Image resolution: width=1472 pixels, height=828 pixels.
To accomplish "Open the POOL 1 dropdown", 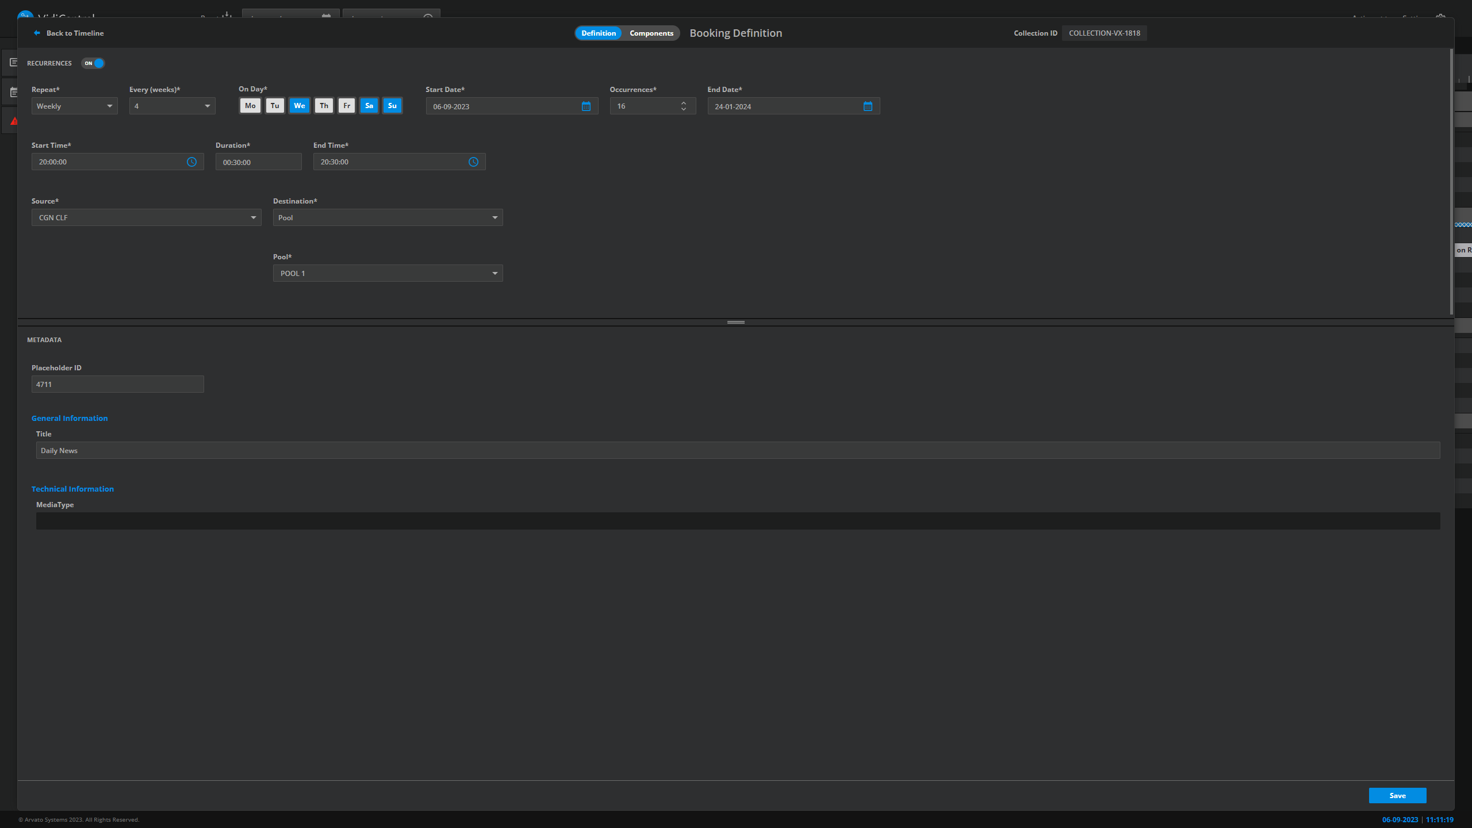I will [388, 273].
